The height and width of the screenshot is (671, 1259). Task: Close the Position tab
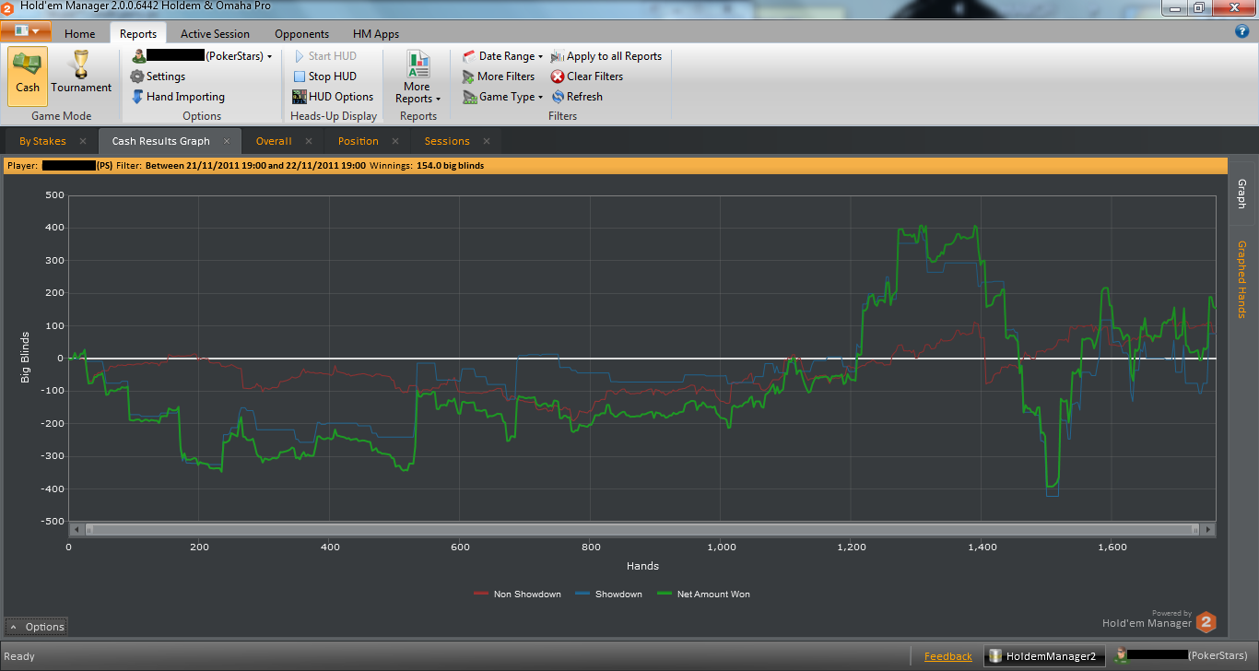[x=395, y=141]
